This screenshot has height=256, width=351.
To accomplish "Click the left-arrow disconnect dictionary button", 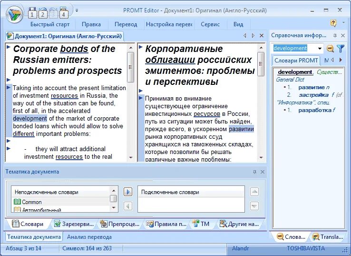I will point(128,206).
